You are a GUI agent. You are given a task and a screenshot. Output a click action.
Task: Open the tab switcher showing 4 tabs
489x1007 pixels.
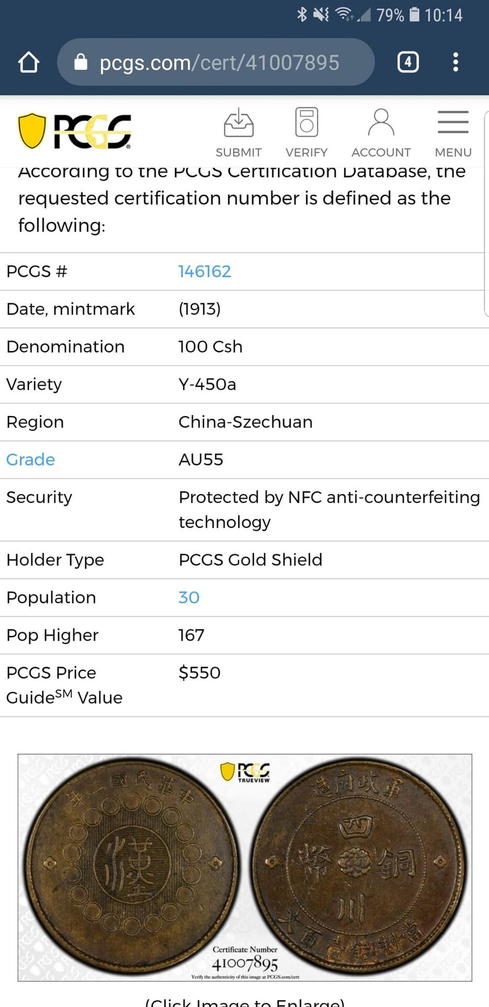[x=408, y=62]
